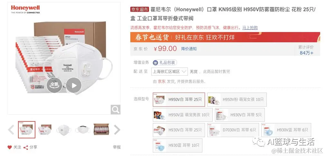This screenshot has width=325, height=156.
Task: Click the 分享 share icon
Action: pos(26,147)
